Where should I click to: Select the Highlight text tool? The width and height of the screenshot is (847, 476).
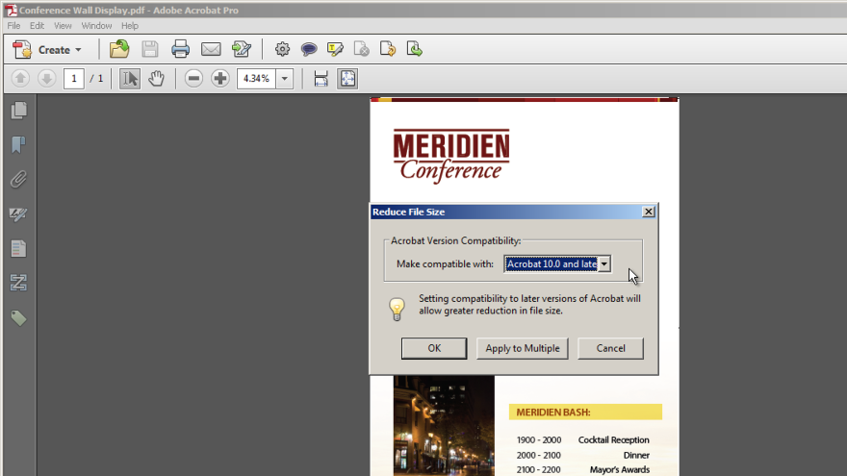[x=335, y=50]
